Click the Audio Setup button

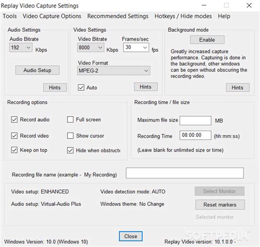pos(37,70)
